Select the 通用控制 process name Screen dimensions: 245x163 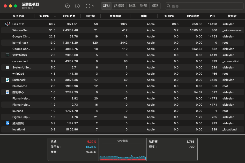point(18,123)
